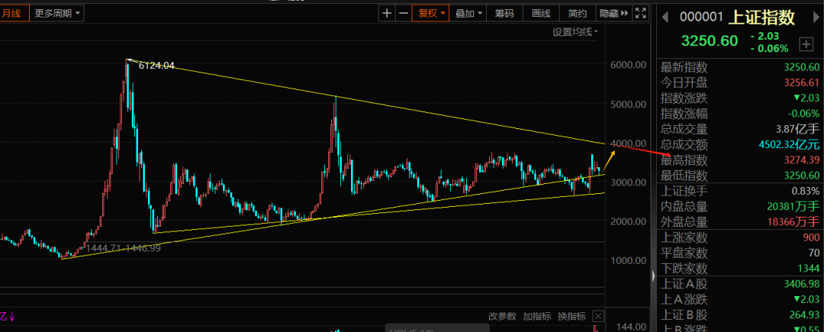This screenshot has height=332, width=824.
Task: Click the 总成交额 value 4502.32亿元
Action: [x=789, y=144]
